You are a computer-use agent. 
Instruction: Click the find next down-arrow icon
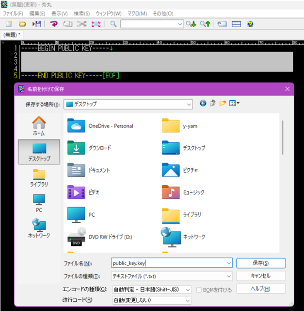[192, 23]
